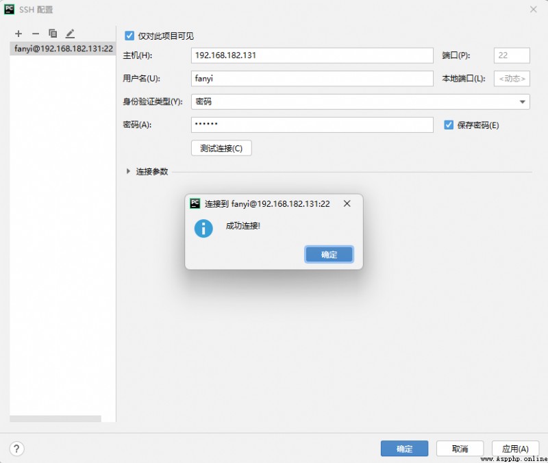Add a new SSH configuration
Image resolution: width=548 pixels, height=463 pixels.
click(18, 34)
